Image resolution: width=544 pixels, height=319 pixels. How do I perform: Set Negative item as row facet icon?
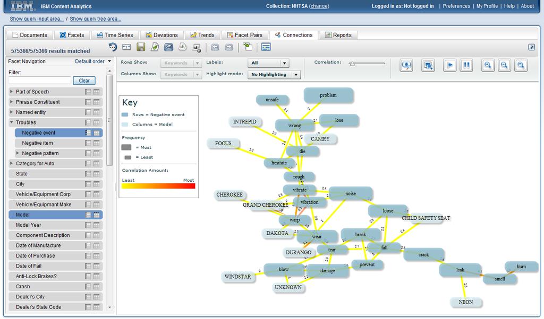click(x=88, y=143)
